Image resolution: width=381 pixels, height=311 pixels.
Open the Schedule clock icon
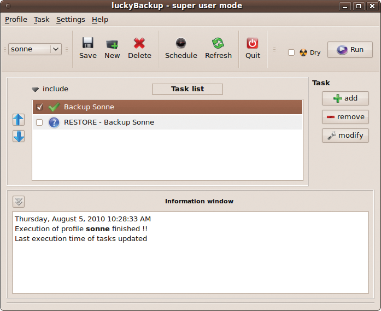(181, 43)
